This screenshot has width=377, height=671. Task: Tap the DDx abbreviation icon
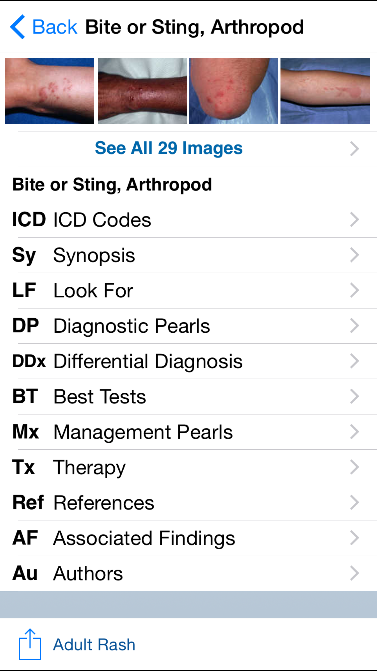29,361
